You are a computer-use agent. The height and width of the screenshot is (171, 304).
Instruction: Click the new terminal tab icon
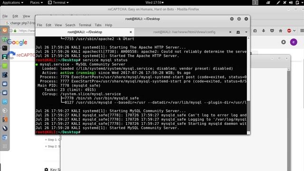click(x=238, y=32)
